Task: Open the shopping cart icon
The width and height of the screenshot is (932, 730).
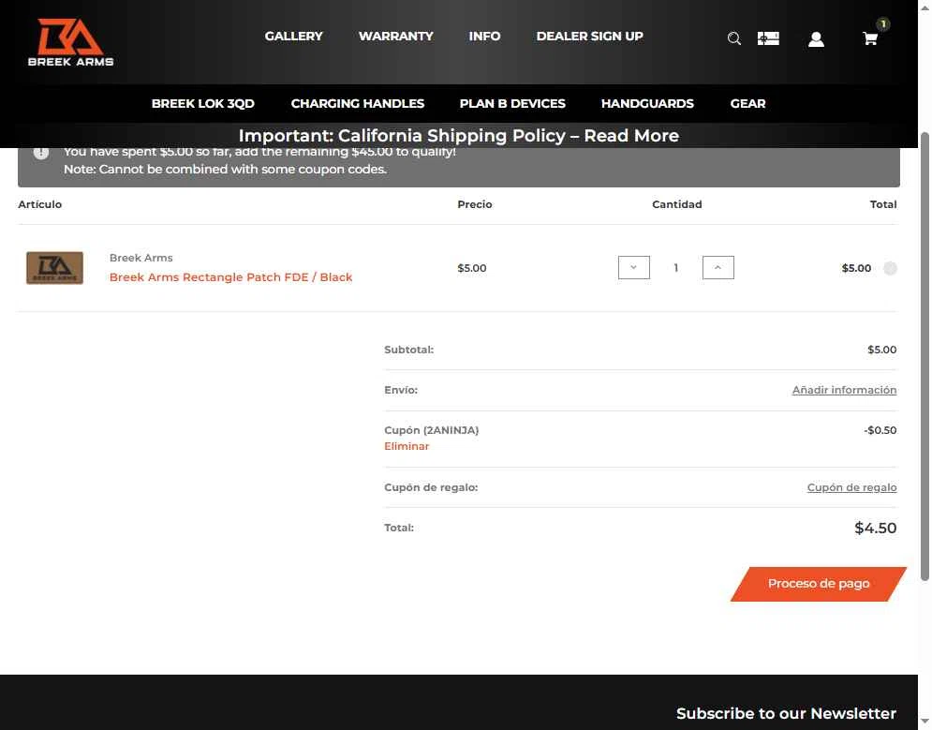Action: (x=870, y=38)
